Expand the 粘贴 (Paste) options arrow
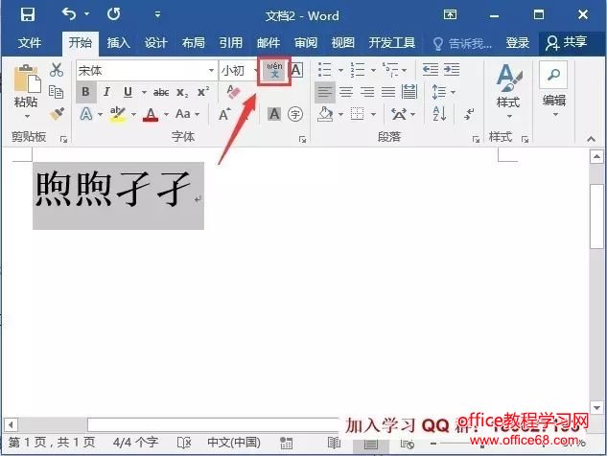Screen dimensions: 607x456 tap(27, 116)
